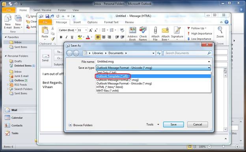The width and height of the screenshot is (246, 152).
Task: Toggle Bold formatting
Action: pyautogui.click(x=61, y=37)
